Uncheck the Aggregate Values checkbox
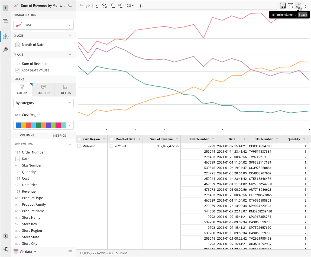Screen dimensions: 311x257 point(18,70)
